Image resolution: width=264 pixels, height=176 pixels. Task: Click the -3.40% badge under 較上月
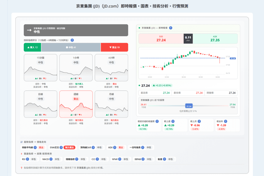coord(195,129)
